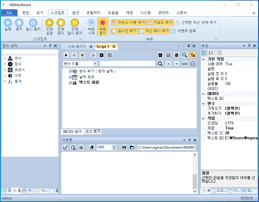This screenshot has width=259, height=202.
Task: Toggle 실시간 추가 option
Action: point(124,31)
